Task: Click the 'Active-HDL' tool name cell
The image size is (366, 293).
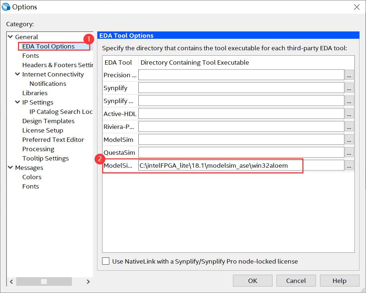Action: coord(120,114)
